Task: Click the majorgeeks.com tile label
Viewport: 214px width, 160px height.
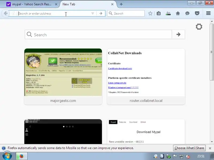Action: point(63,101)
